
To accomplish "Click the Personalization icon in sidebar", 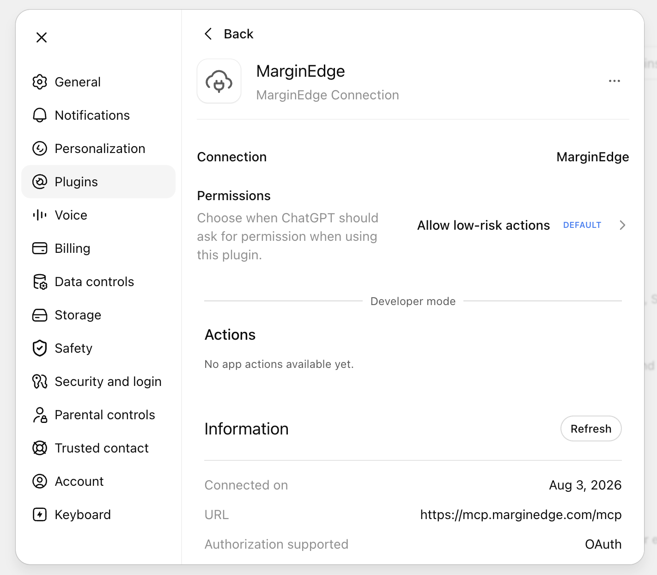I will tap(40, 148).
